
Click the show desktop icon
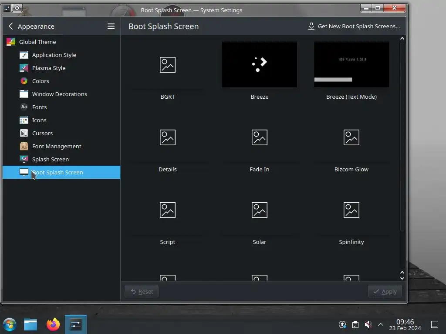435,324
